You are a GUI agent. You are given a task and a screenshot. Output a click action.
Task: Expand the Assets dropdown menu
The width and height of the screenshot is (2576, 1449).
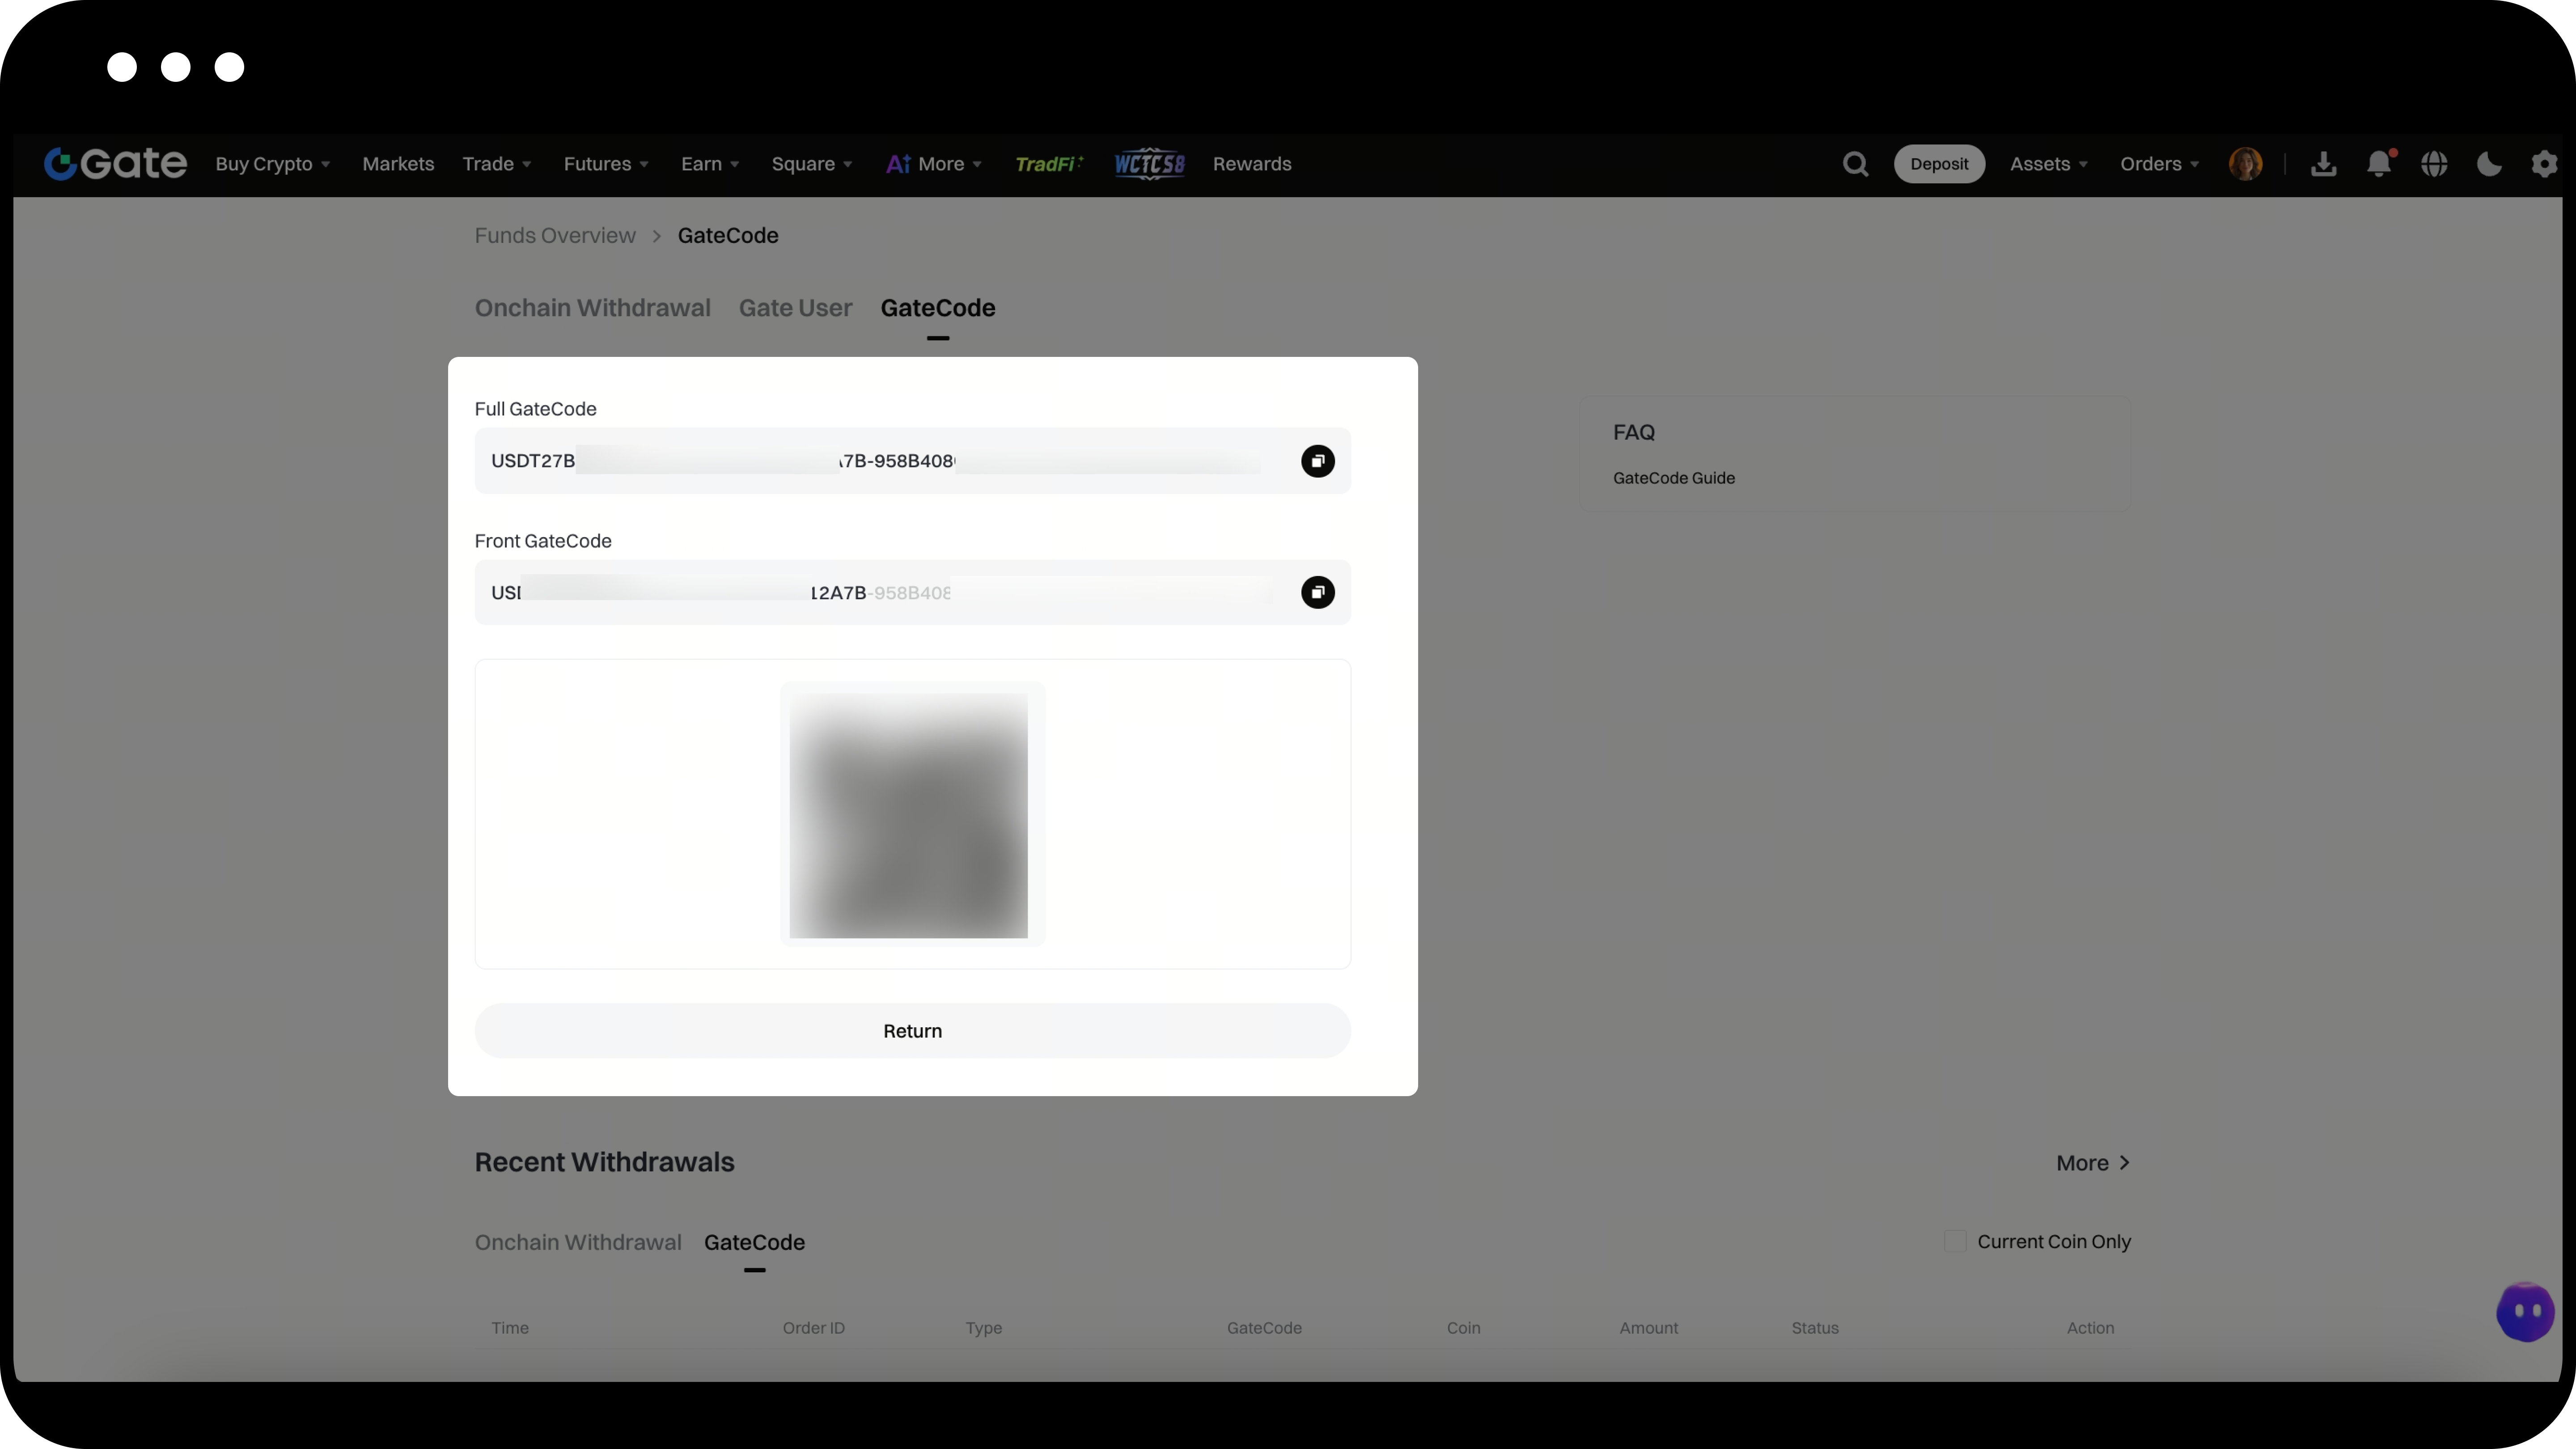tap(2048, 164)
